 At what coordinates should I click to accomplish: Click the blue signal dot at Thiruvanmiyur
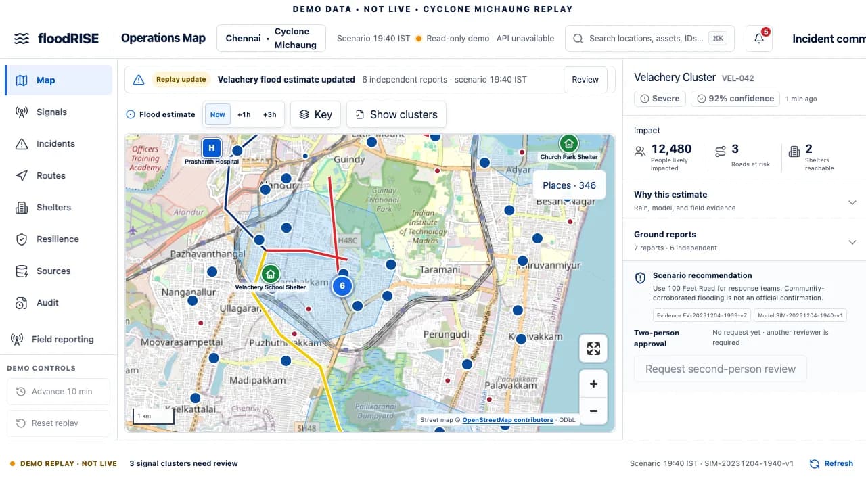coord(522,260)
